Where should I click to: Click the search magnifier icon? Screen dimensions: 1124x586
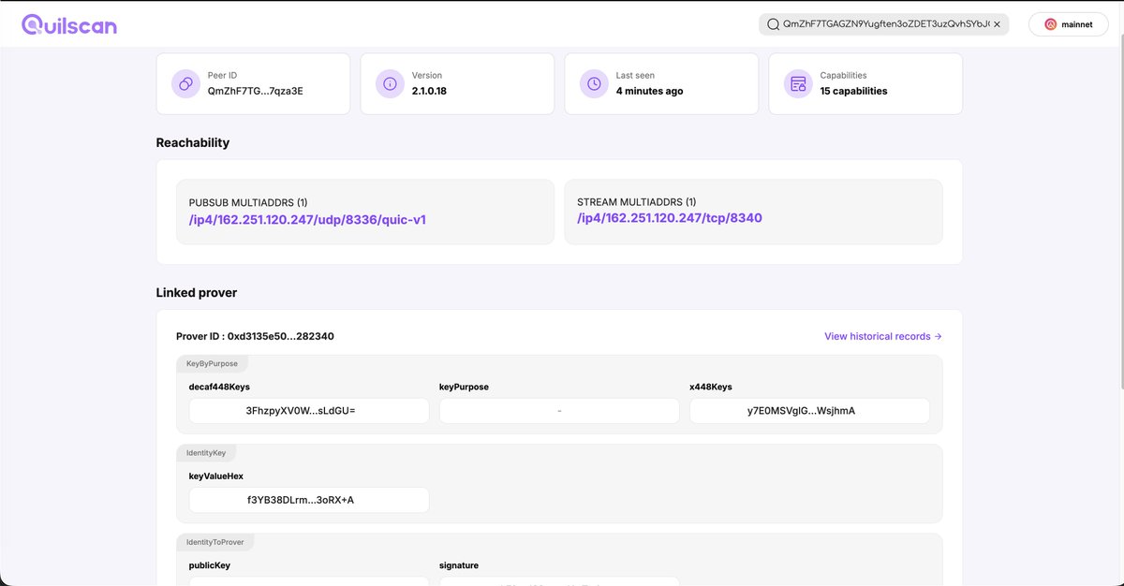click(774, 24)
